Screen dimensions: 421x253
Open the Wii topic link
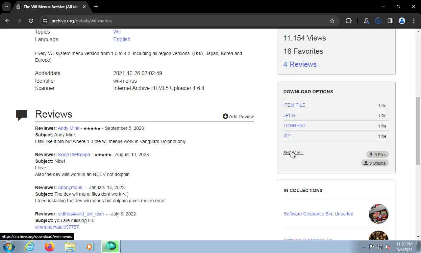117,32
